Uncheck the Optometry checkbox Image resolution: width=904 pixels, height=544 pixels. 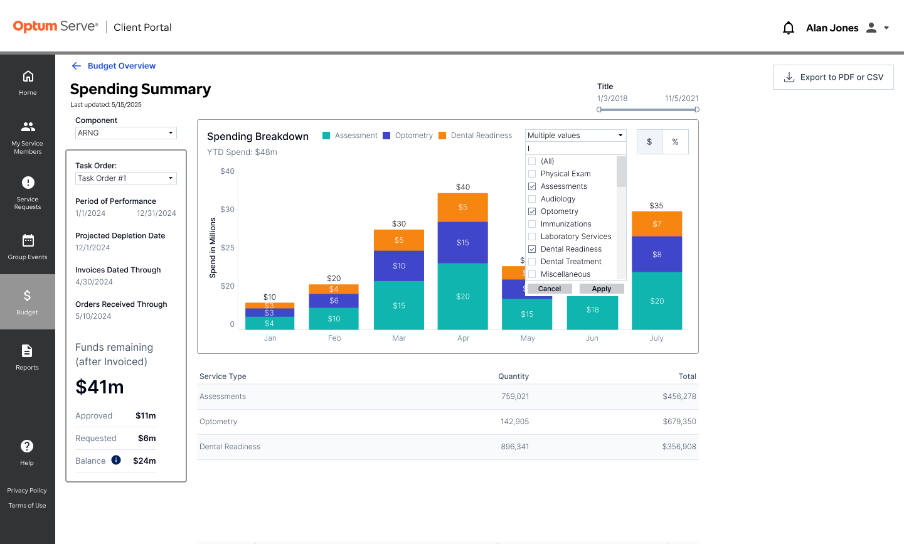532,211
